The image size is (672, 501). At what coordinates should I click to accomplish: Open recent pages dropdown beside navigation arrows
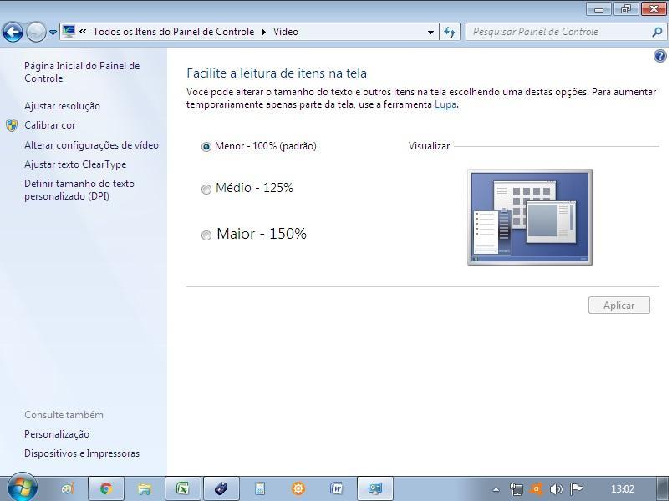click(x=53, y=33)
